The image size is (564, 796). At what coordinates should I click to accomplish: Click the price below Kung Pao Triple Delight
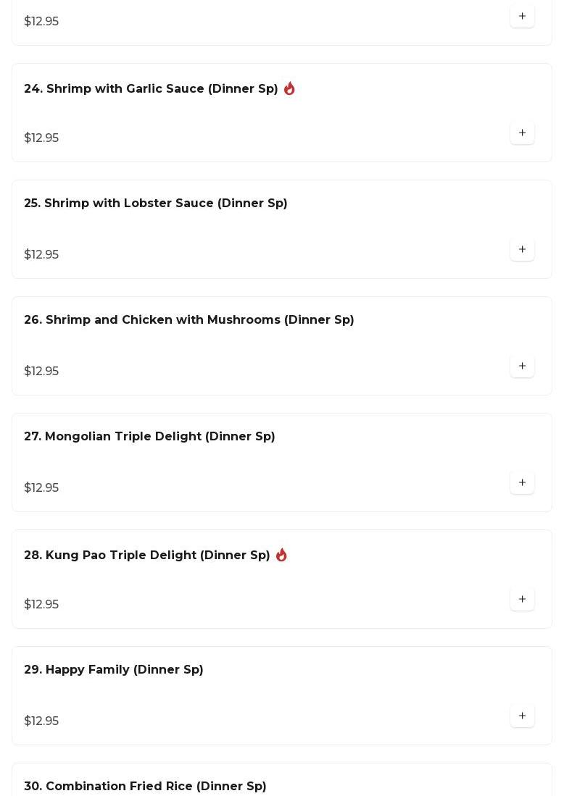coord(41,605)
